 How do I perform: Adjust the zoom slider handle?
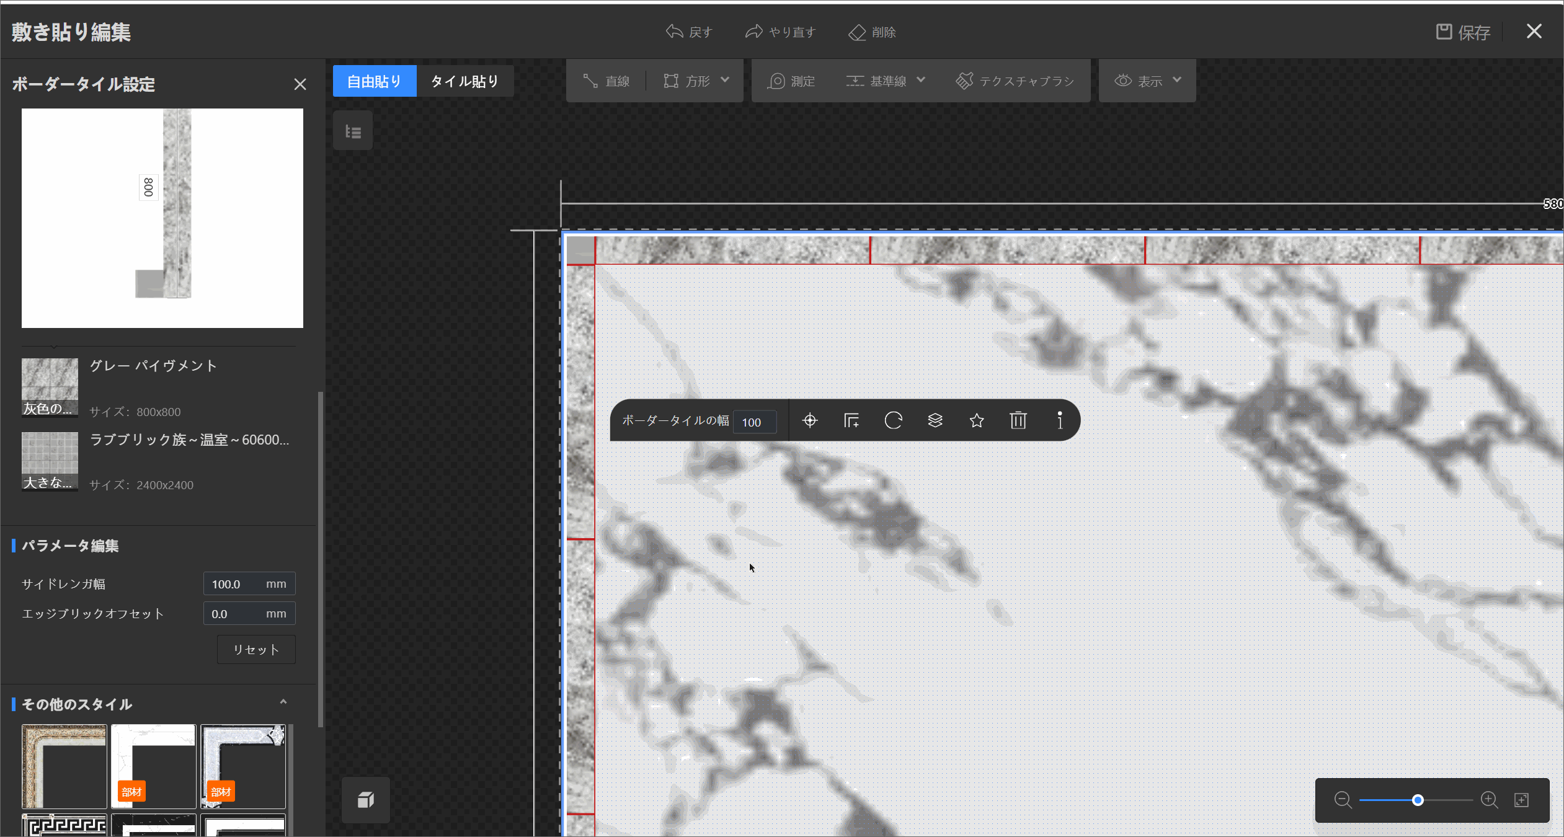[x=1418, y=800]
